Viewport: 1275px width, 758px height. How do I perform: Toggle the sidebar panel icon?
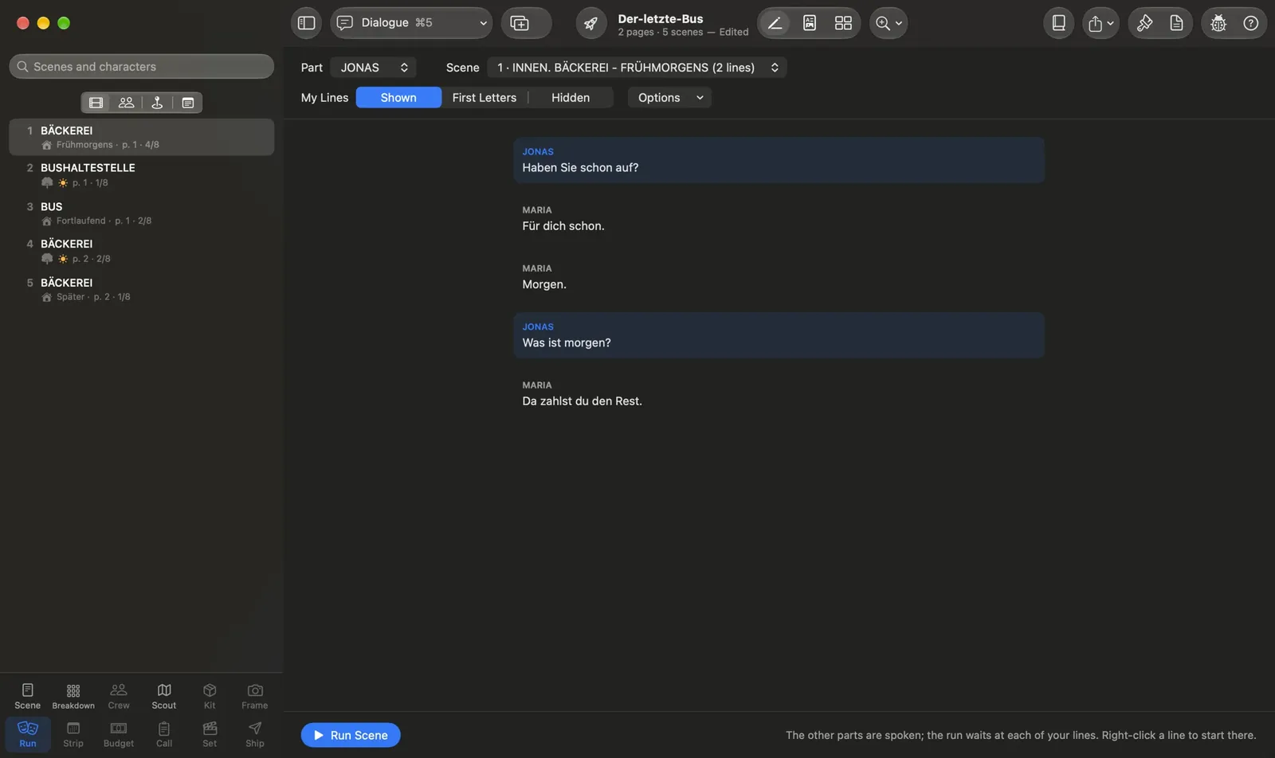coord(306,23)
